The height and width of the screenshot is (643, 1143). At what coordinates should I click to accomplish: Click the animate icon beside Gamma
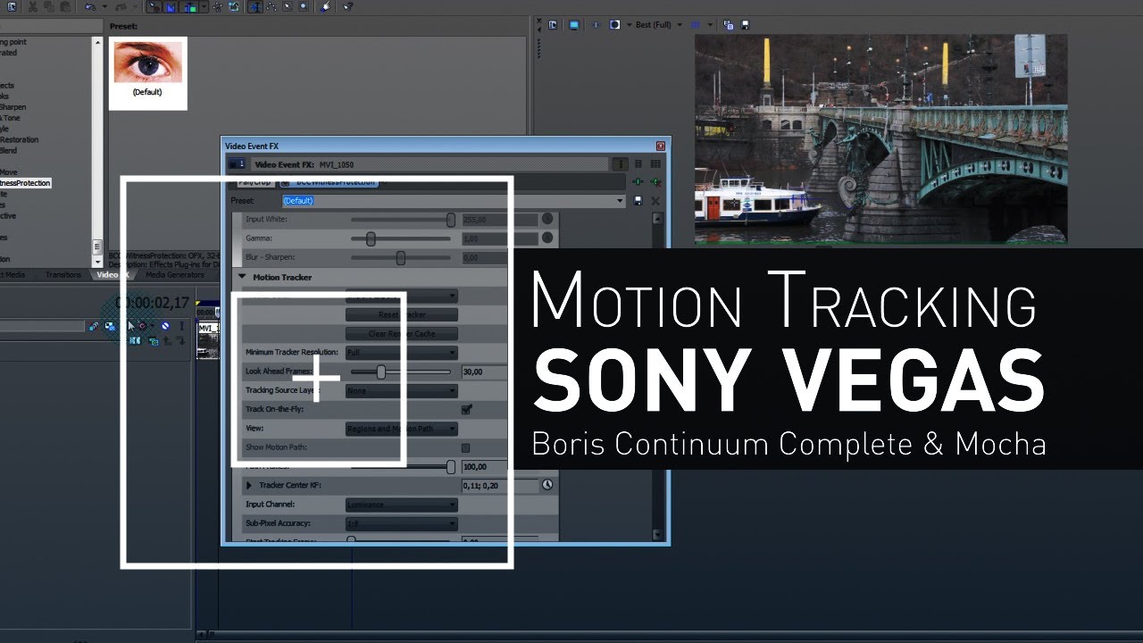tap(546, 238)
